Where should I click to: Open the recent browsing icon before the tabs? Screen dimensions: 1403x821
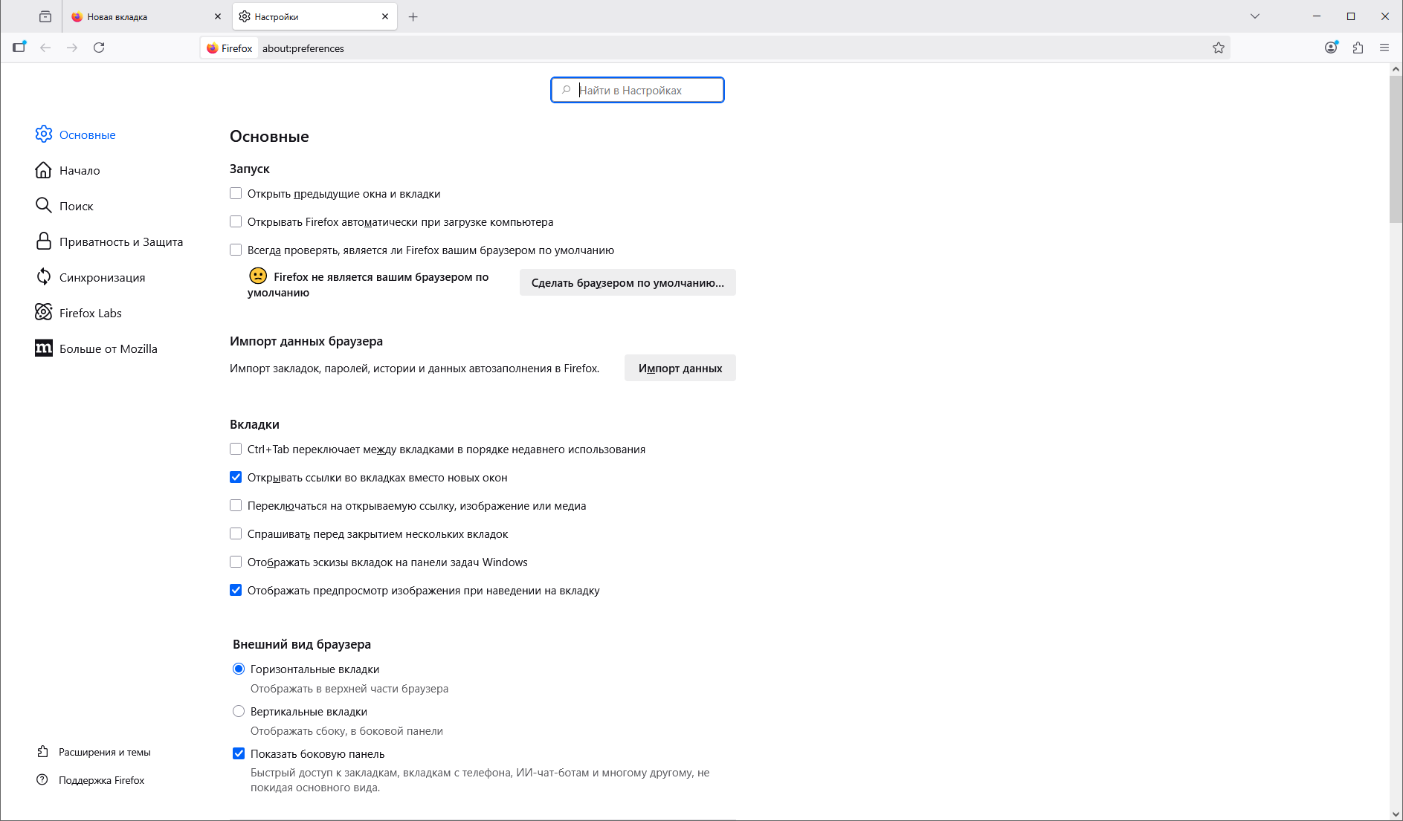click(x=45, y=16)
